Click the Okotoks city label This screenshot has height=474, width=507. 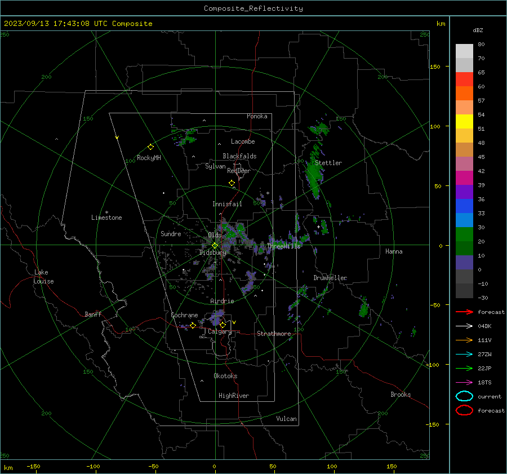225,376
